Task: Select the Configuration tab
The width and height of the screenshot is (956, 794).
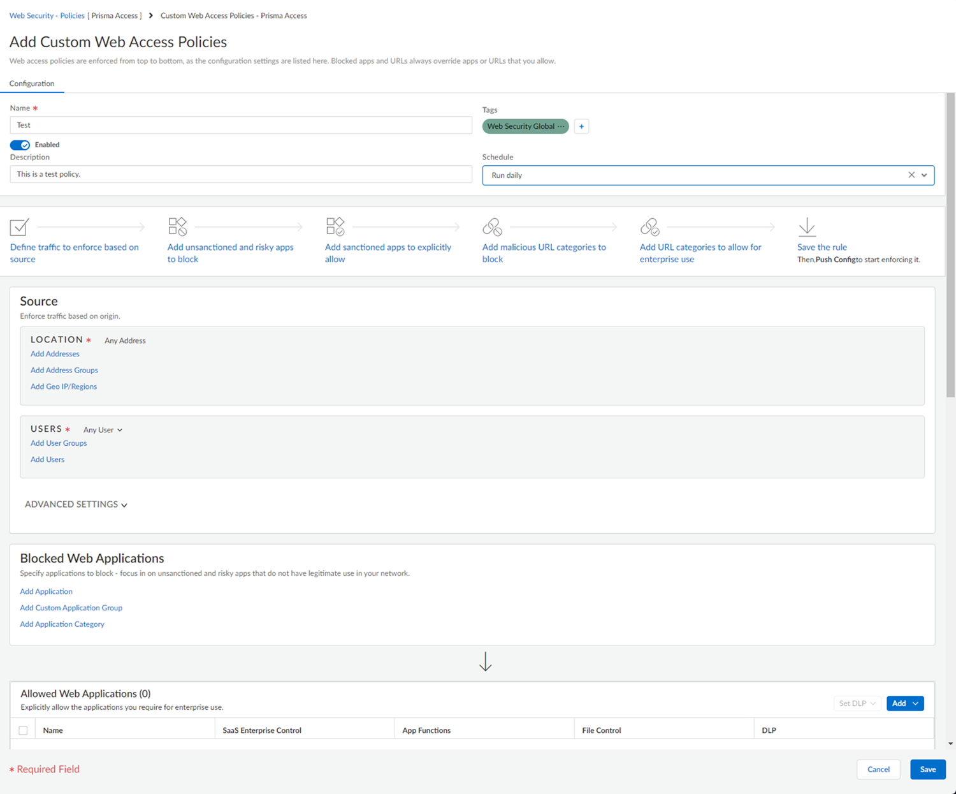Action: [x=32, y=84]
